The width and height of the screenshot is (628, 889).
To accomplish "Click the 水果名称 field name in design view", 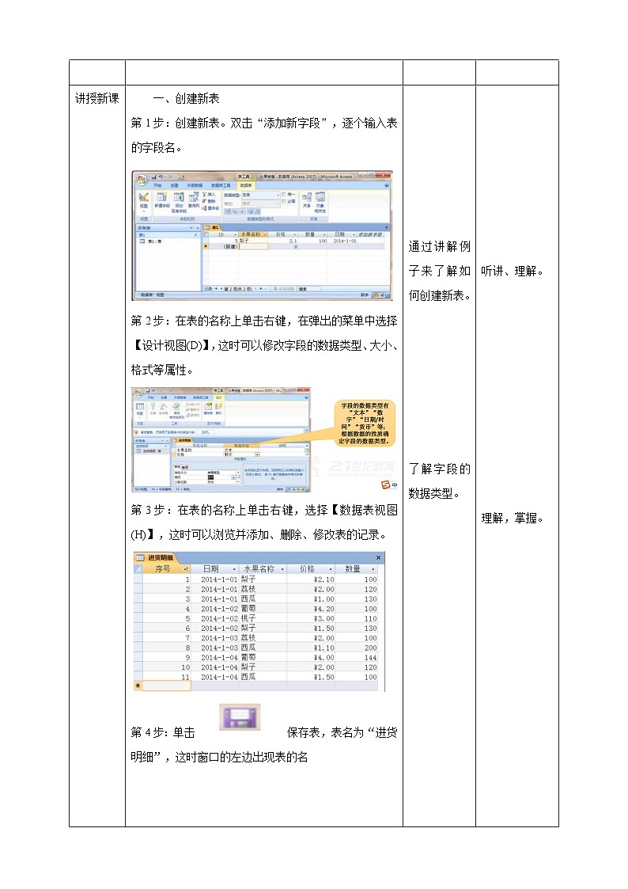I will [x=184, y=450].
